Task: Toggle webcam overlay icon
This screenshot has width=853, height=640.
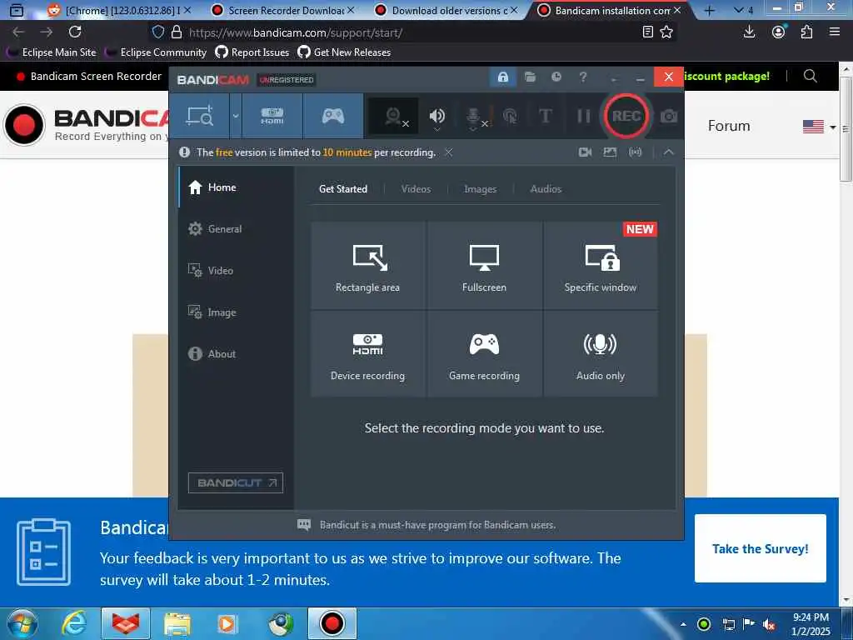Action: click(393, 116)
